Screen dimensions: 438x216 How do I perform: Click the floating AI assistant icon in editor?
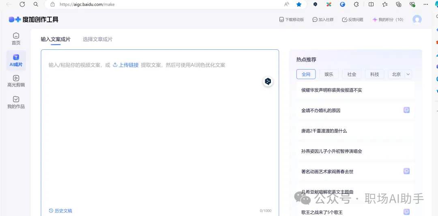(x=268, y=81)
